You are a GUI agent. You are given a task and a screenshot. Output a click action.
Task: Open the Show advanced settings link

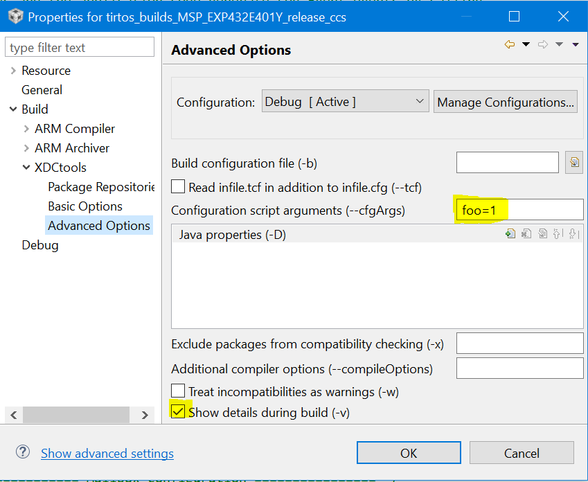[x=107, y=454]
